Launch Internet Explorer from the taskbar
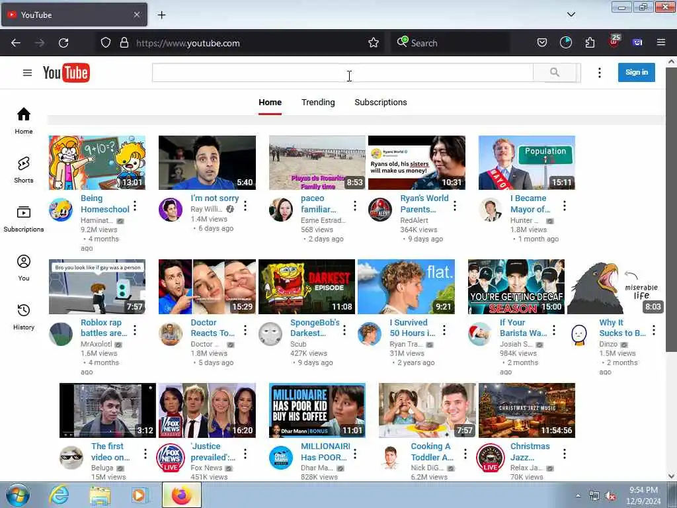The image size is (677, 508). coord(59,495)
